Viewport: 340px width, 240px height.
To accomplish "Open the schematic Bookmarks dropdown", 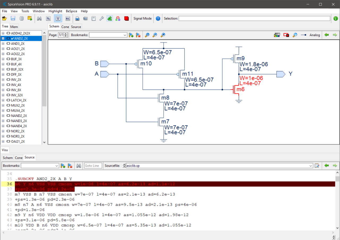I will pyautogui.click(x=125, y=35).
